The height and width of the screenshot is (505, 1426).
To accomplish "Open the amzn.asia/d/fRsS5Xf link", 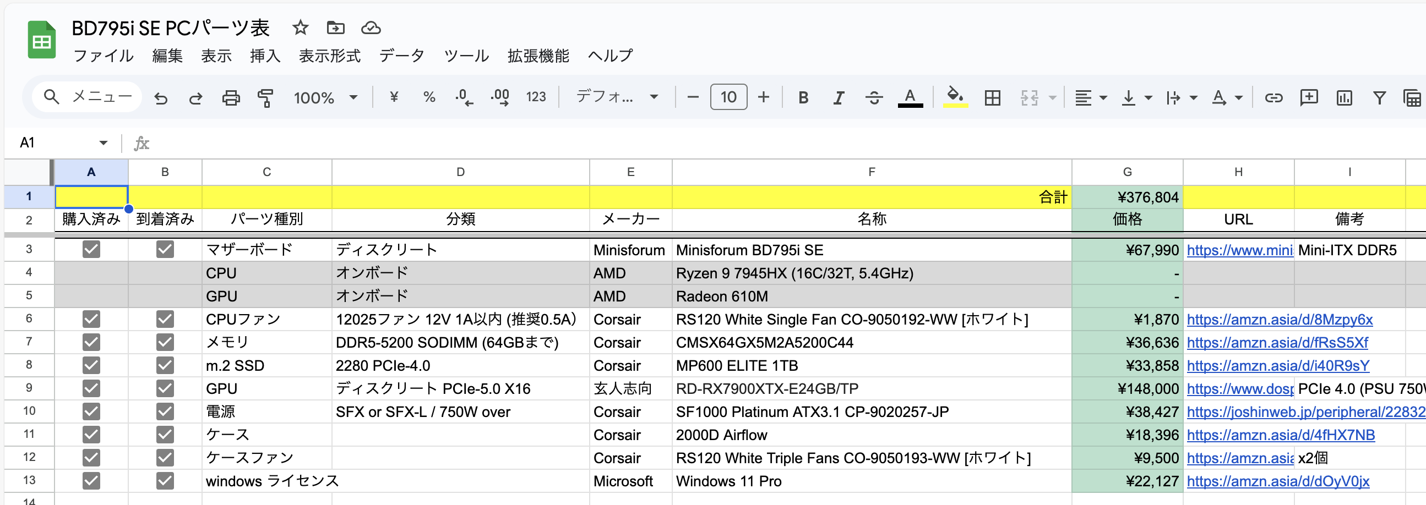I will (1277, 343).
